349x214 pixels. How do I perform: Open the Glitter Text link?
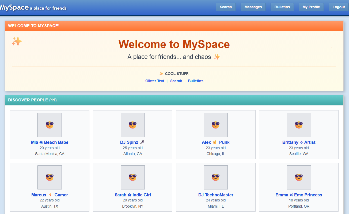pos(155,81)
